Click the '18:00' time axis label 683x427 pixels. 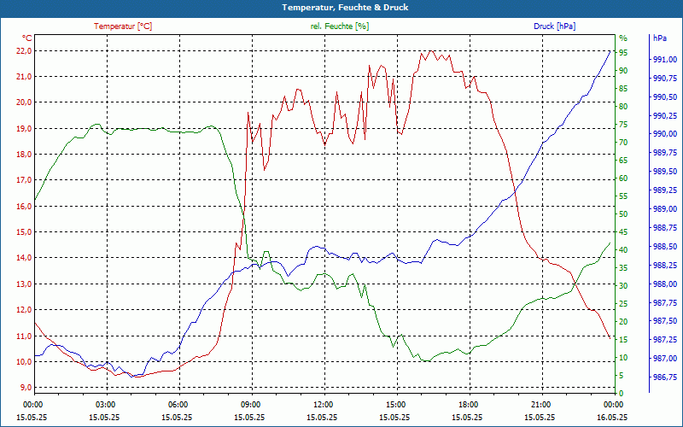470,404
